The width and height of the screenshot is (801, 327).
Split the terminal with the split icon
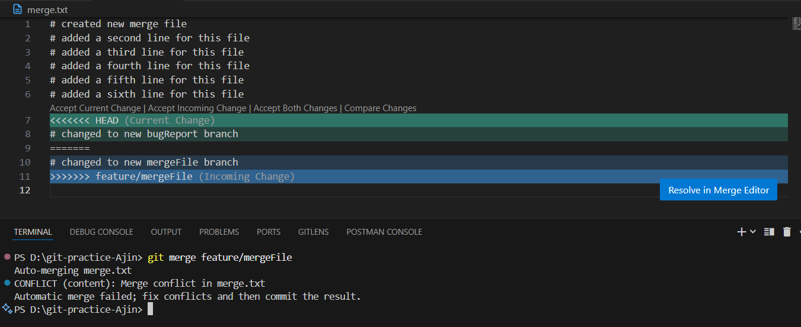769,232
